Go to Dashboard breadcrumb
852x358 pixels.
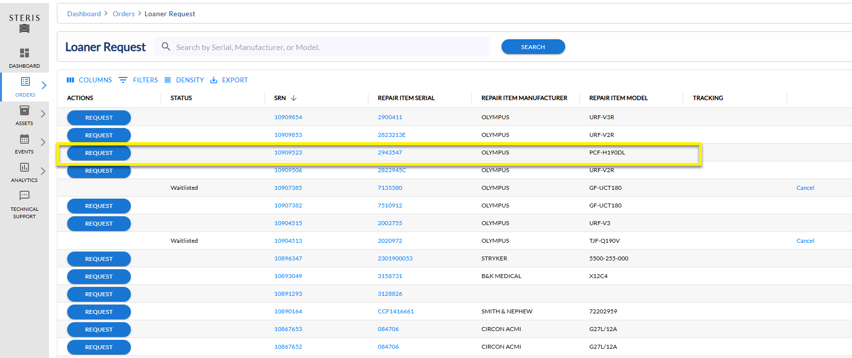(84, 14)
